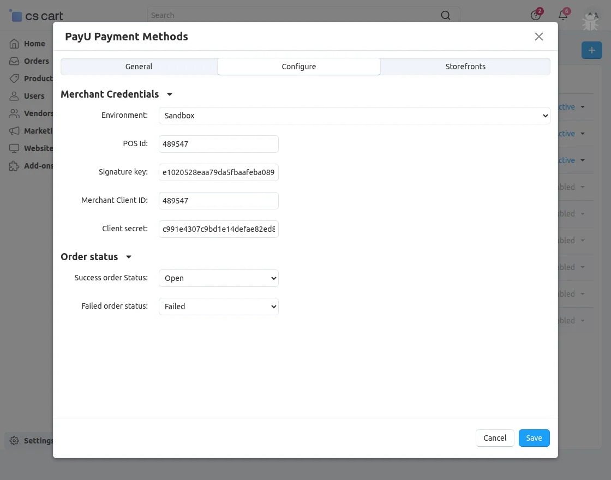Screen dimensions: 611x480
Task: Open the Environment dropdown
Action: point(354,116)
